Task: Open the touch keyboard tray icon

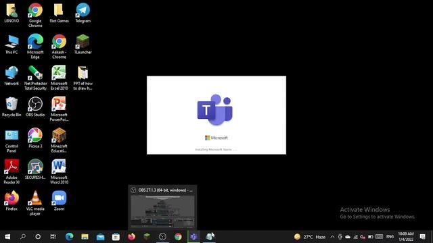Action: tap(379, 237)
